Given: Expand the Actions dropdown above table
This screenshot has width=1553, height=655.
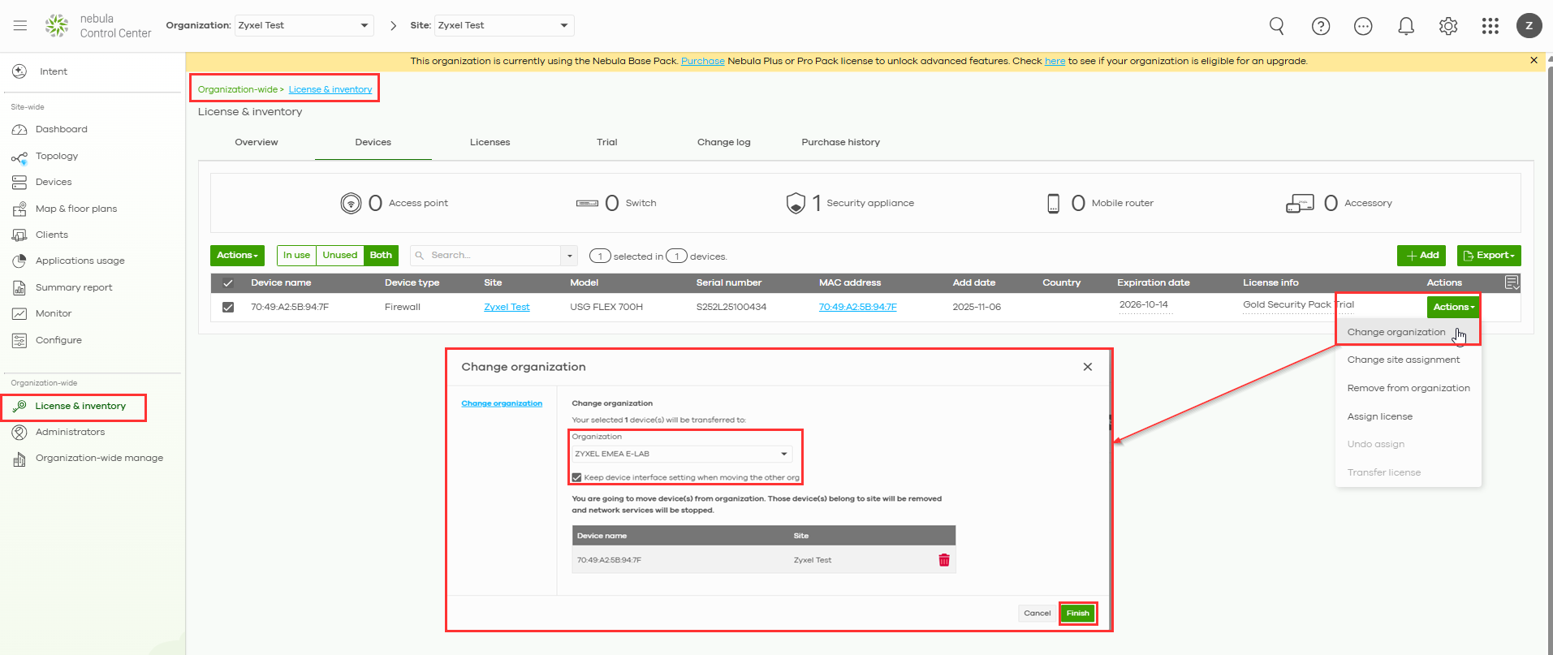Looking at the screenshot, I should coord(237,256).
